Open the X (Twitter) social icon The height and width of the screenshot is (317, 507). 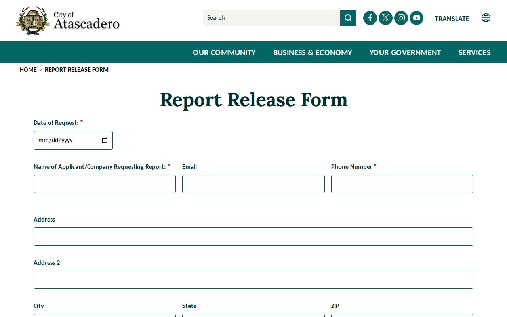pyautogui.click(x=385, y=18)
